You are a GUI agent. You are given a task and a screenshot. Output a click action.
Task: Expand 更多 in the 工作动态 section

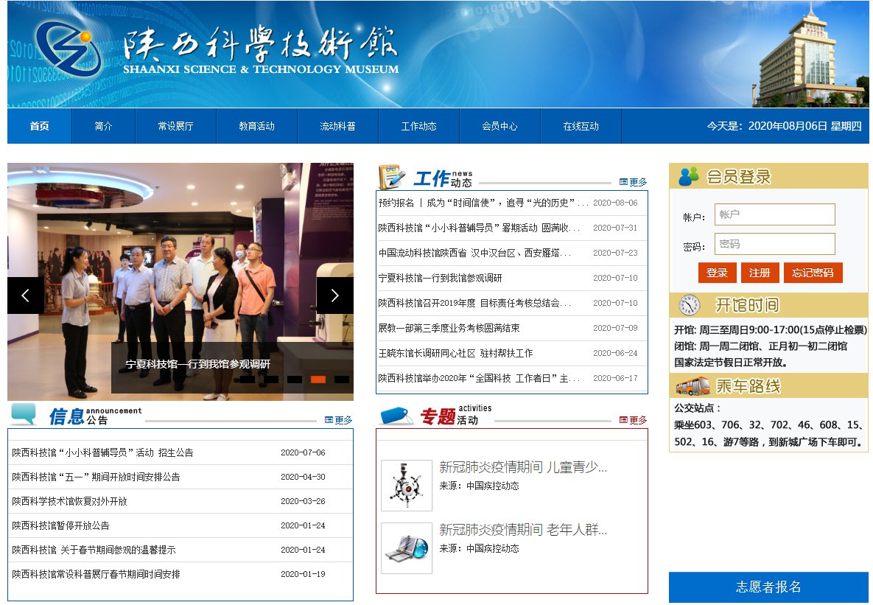(x=633, y=182)
